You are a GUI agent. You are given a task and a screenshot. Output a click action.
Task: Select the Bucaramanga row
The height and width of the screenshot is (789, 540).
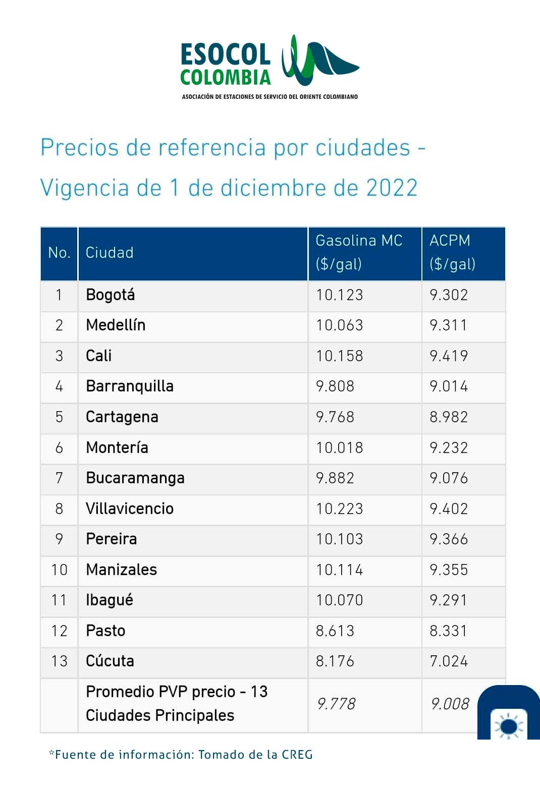(135, 478)
